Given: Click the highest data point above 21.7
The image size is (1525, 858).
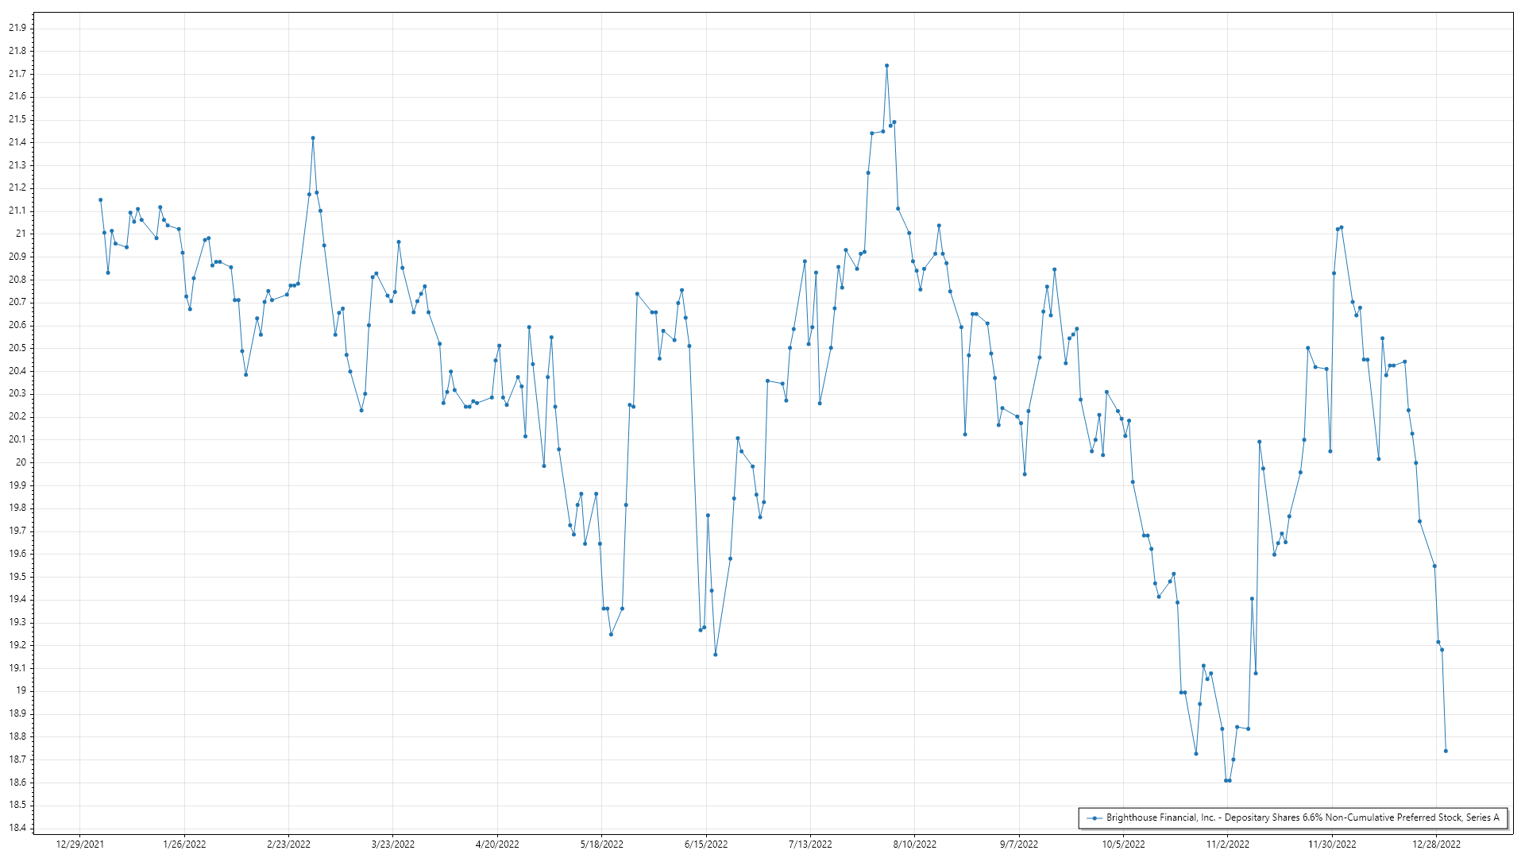Looking at the screenshot, I should [886, 66].
